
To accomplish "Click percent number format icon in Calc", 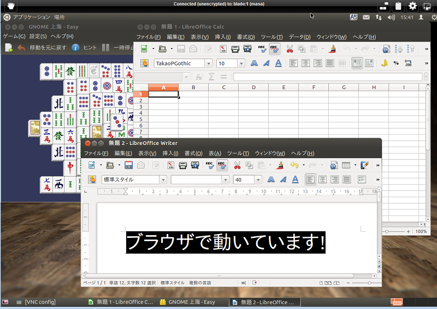I will click(396, 63).
